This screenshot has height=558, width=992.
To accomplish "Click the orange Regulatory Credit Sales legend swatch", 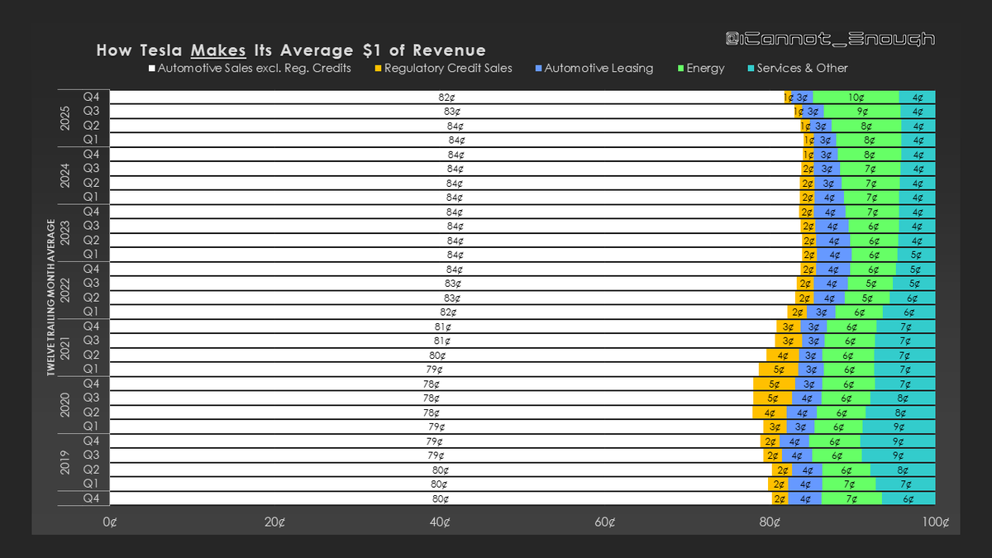I will point(378,69).
